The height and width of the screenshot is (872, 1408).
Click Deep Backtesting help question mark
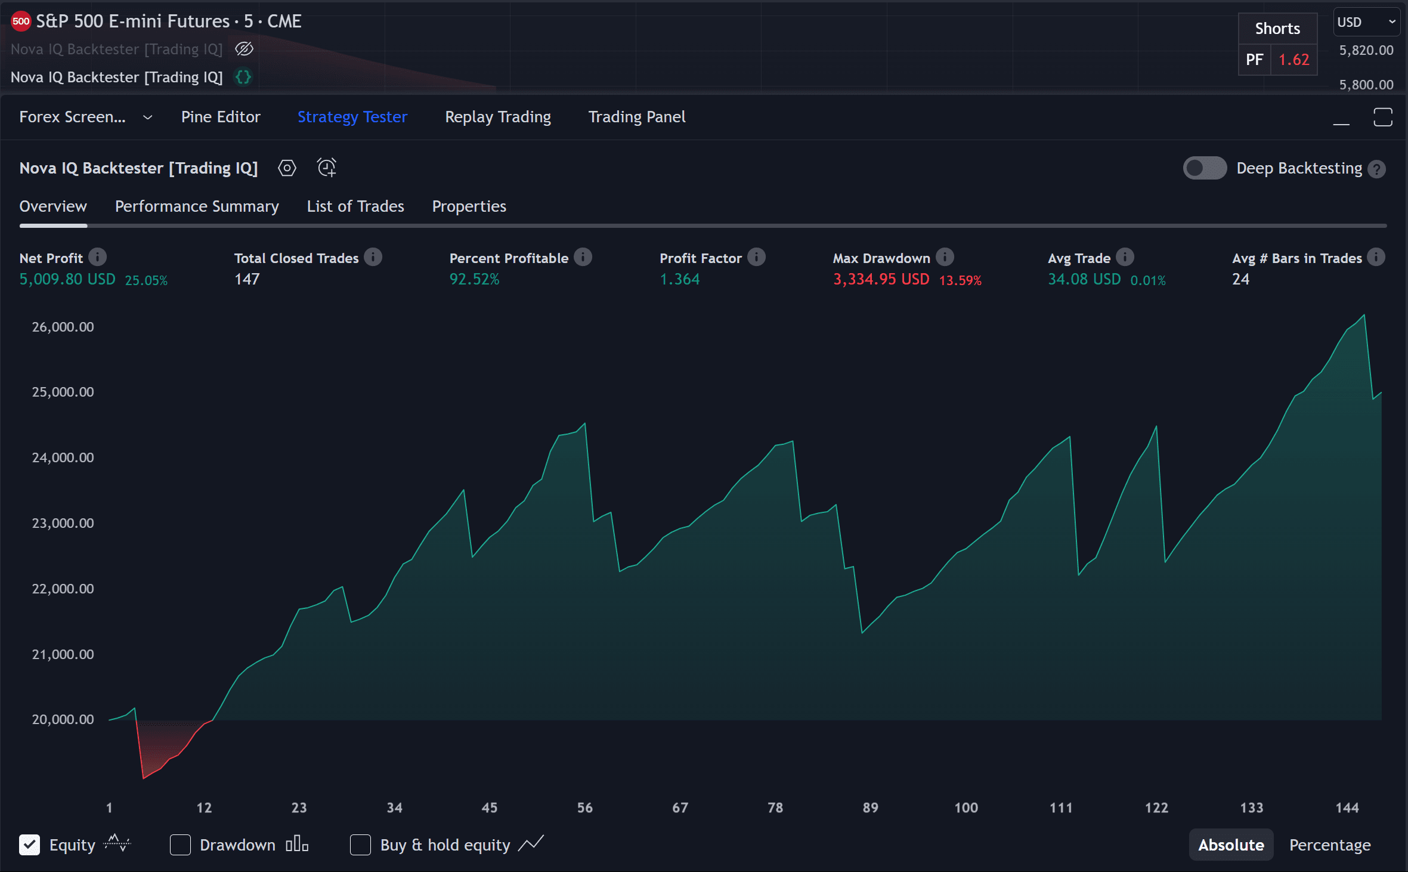[x=1376, y=169]
